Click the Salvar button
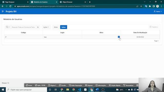Image resolution: width=164 pixels, height=92 pixels. (64, 27)
